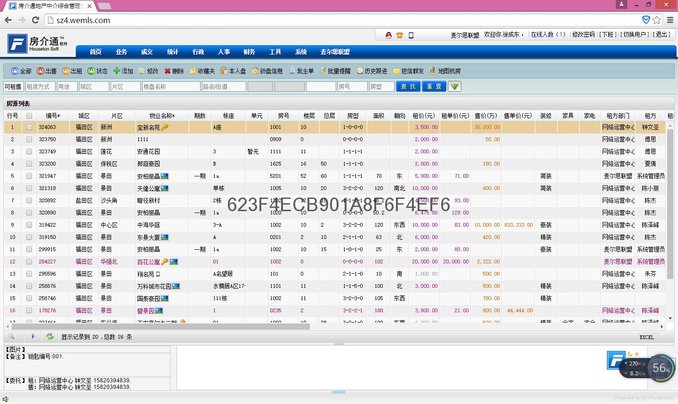Image resolution: width=678 pixels, height=404 pixels.
Task: Open the 用途 dropdown
Action: click(x=67, y=87)
